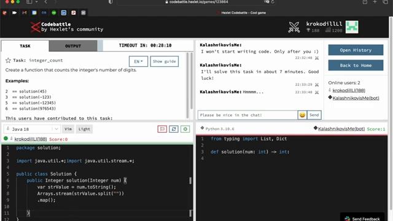Click 'def solution(num: int) -> int:' line
393x221 pixels.
click(250, 152)
